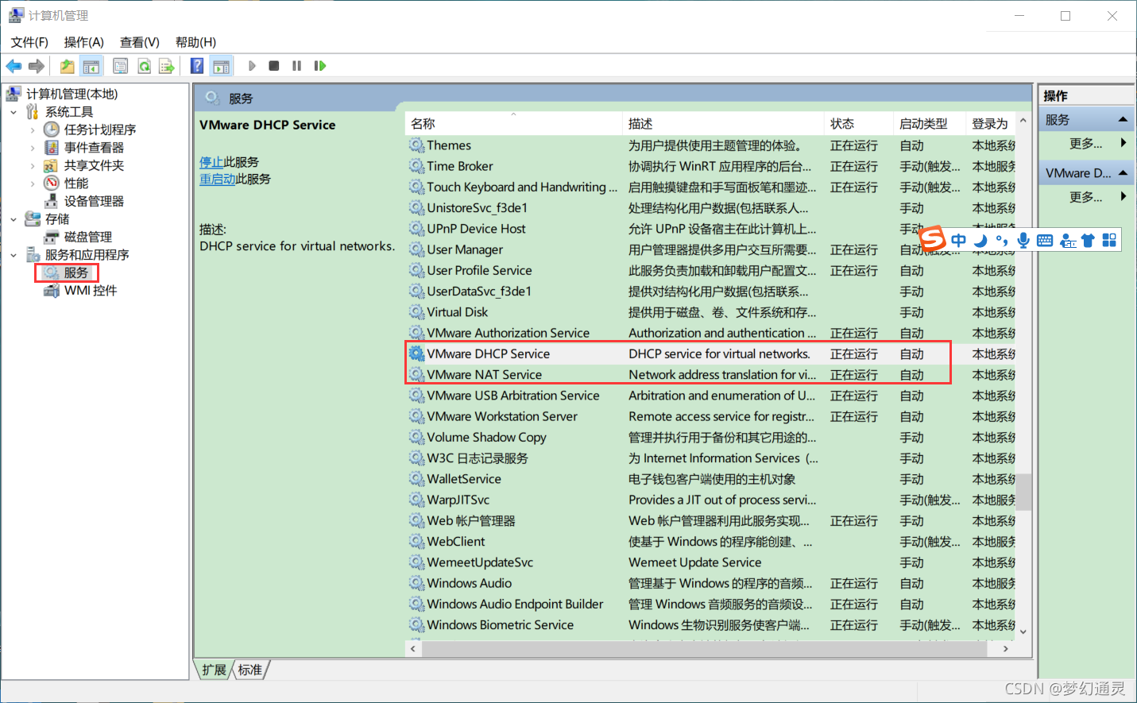Select 服务 in the left tree

[76, 272]
